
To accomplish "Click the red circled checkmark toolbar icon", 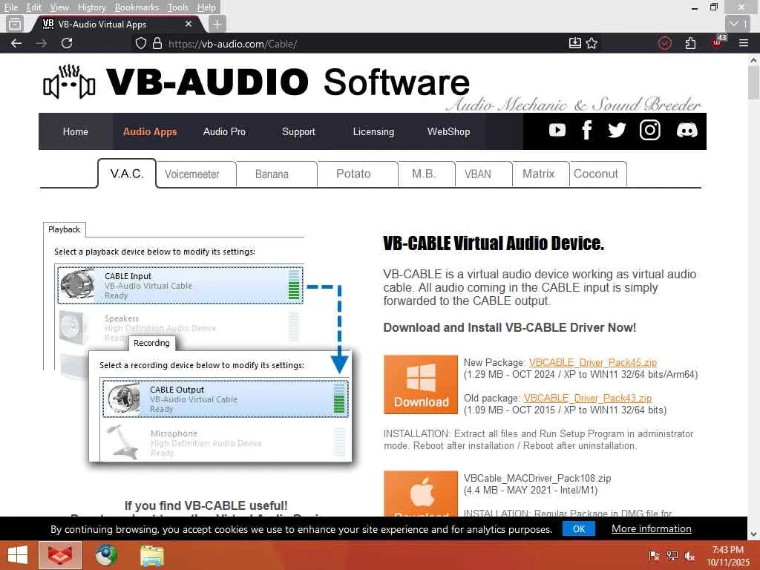I will (x=664, y=43).
